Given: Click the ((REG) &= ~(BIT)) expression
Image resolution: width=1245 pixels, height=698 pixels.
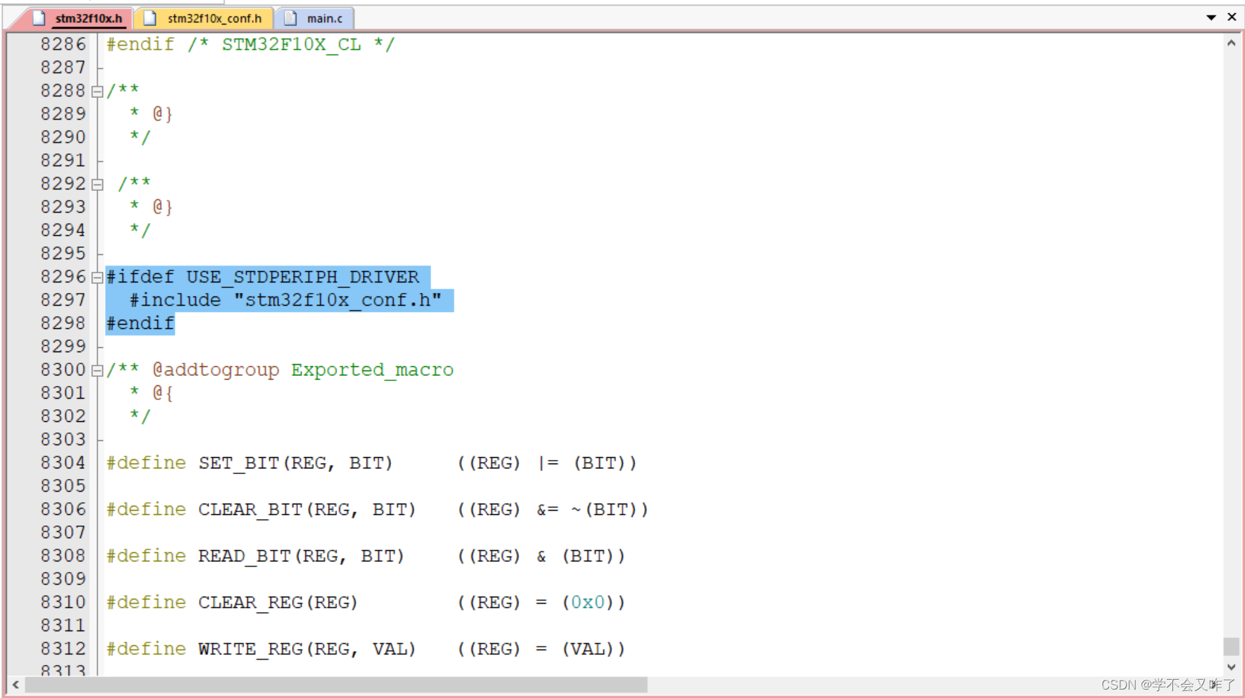Looking at the screenshot, I should point(552,510).
